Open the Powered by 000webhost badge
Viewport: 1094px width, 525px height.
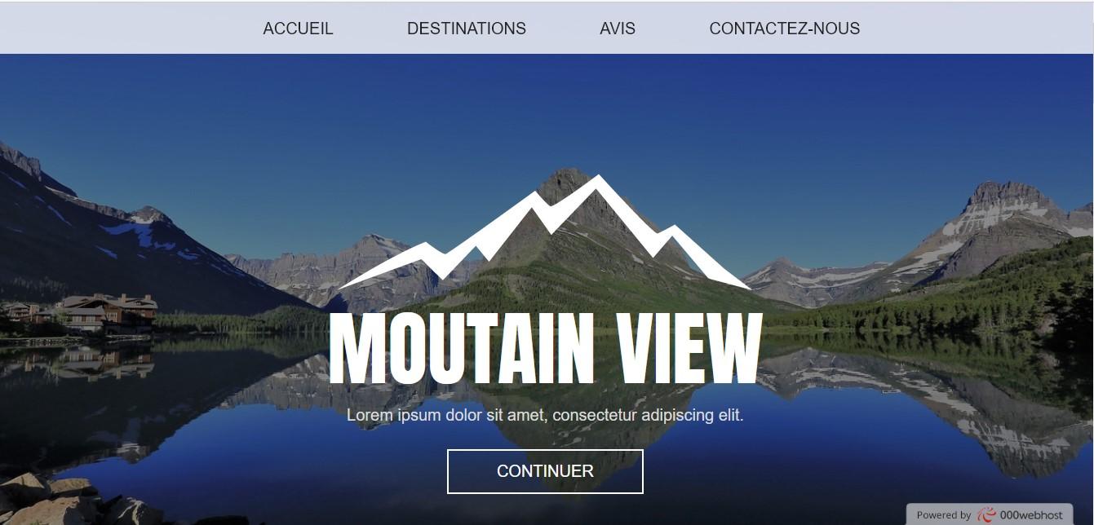pos(990,514)
